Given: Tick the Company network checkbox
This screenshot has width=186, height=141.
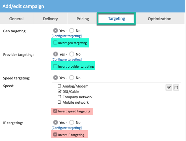Looking at the screenshot, I should [59, 97].
